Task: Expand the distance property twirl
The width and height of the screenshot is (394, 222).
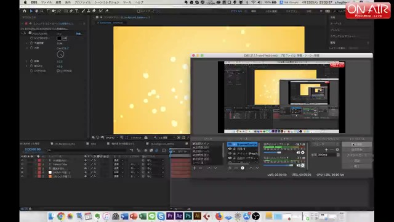Action: 26,61
